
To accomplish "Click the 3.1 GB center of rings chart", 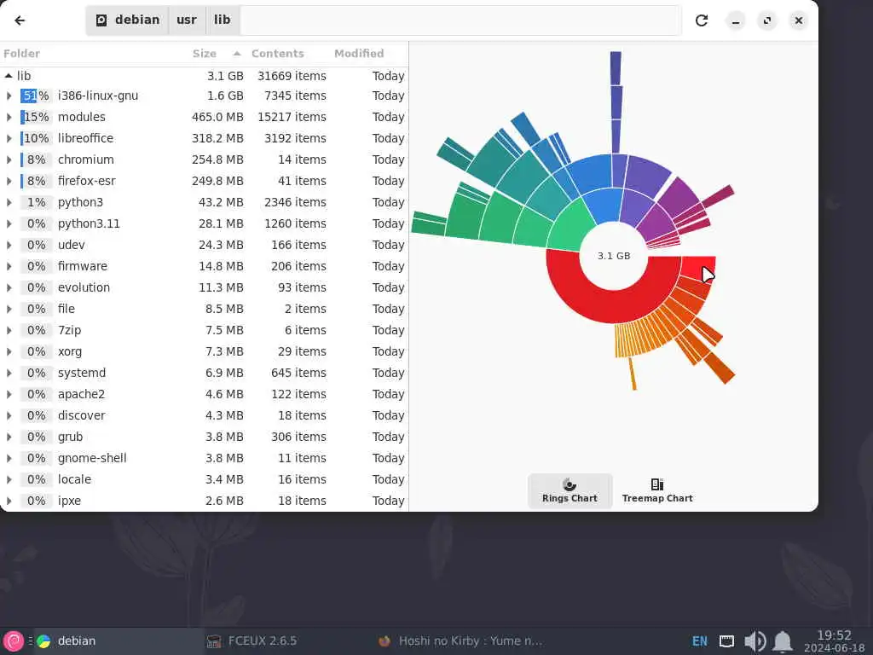I will pyautogui.click(x=614, y=256).
